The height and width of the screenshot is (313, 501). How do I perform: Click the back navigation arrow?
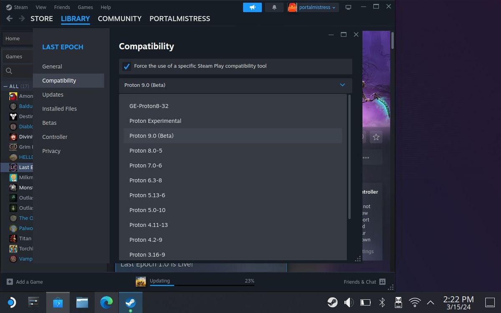tap(10, 19)
